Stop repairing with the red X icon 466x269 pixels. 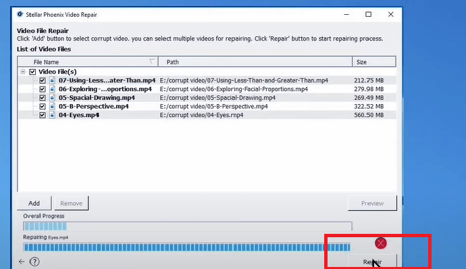pyautogui.click(x=381, y=243)
